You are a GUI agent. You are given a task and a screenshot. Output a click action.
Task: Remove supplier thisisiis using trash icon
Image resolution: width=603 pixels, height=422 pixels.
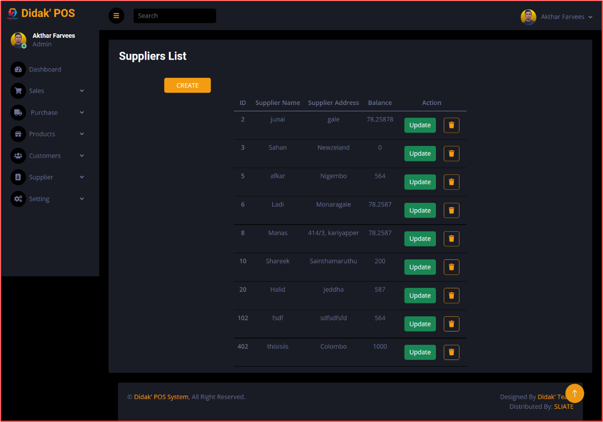point(451,352)
